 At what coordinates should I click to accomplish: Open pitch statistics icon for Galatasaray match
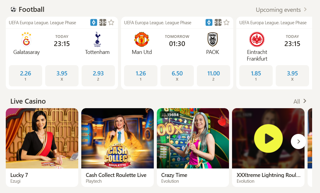tap(103, 22)
